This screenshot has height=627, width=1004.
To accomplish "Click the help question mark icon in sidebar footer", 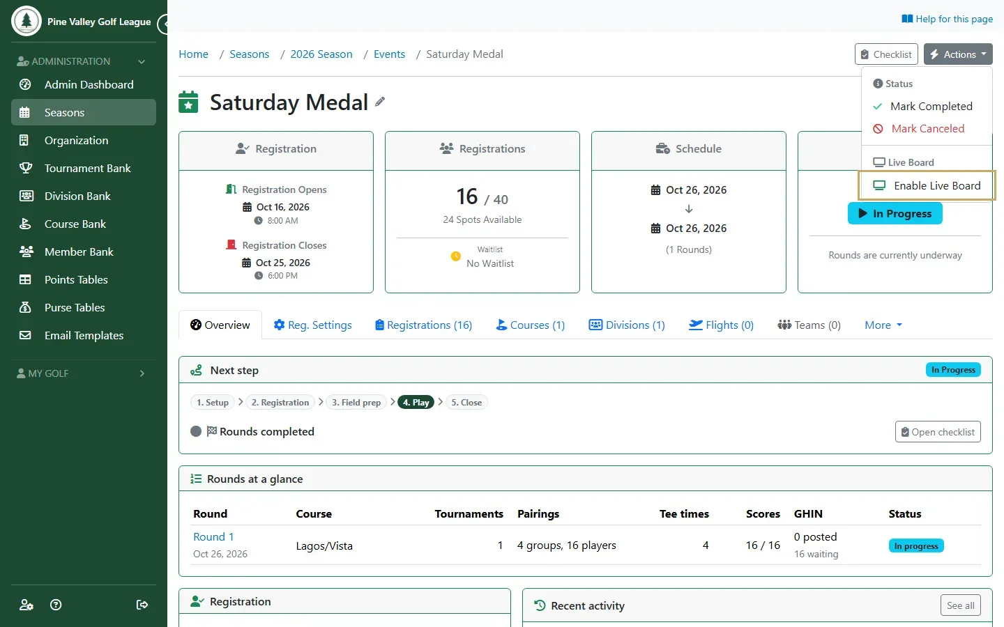I will tap(56, 605).
